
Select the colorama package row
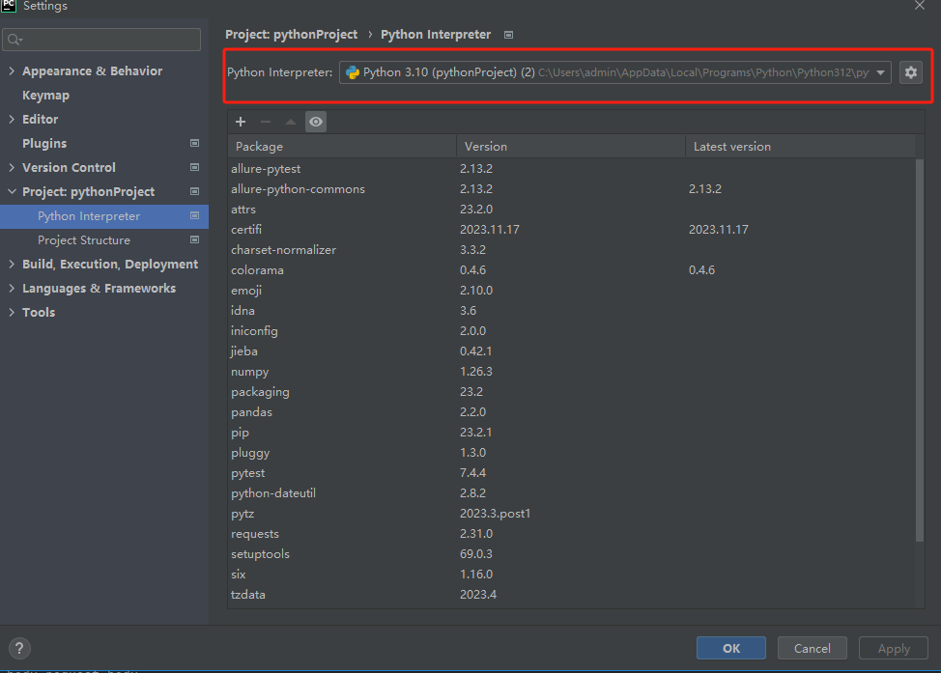[x=571, y=270]
